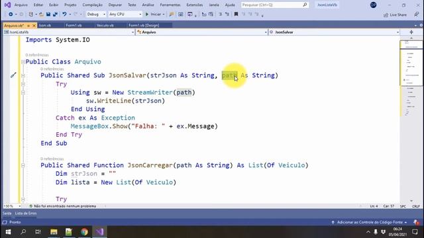
Task: Open Task View on the taskbar
Action: click(x=38, y=232)
